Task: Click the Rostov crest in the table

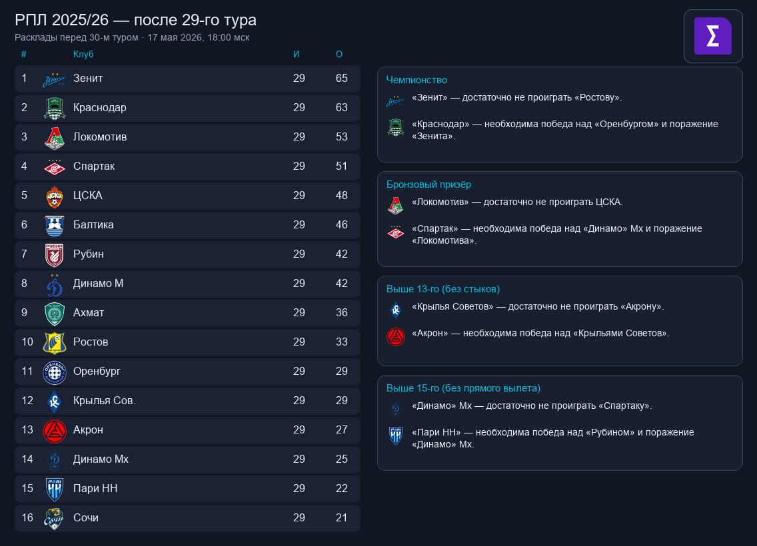Action: [54, 343]
